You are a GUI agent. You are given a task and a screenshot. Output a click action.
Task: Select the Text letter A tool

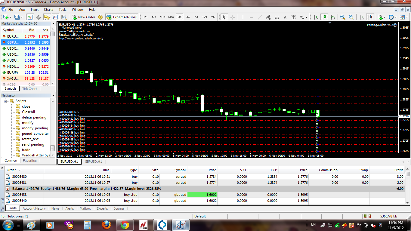tap(285, 17)
